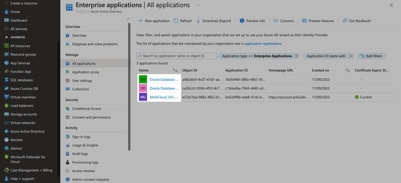Image resolution: width=401 pixels, height=183 pixels.
Task: Click the Monitor icon
Action: 6,140
